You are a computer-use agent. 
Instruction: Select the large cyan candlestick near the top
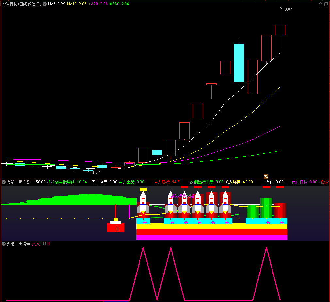(239, 63)
